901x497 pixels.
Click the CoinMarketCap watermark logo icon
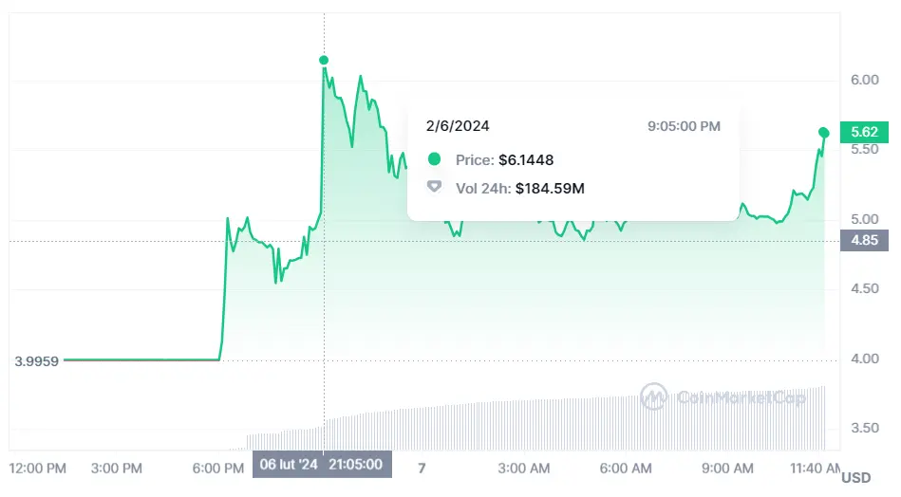click(x=653, y=397)
